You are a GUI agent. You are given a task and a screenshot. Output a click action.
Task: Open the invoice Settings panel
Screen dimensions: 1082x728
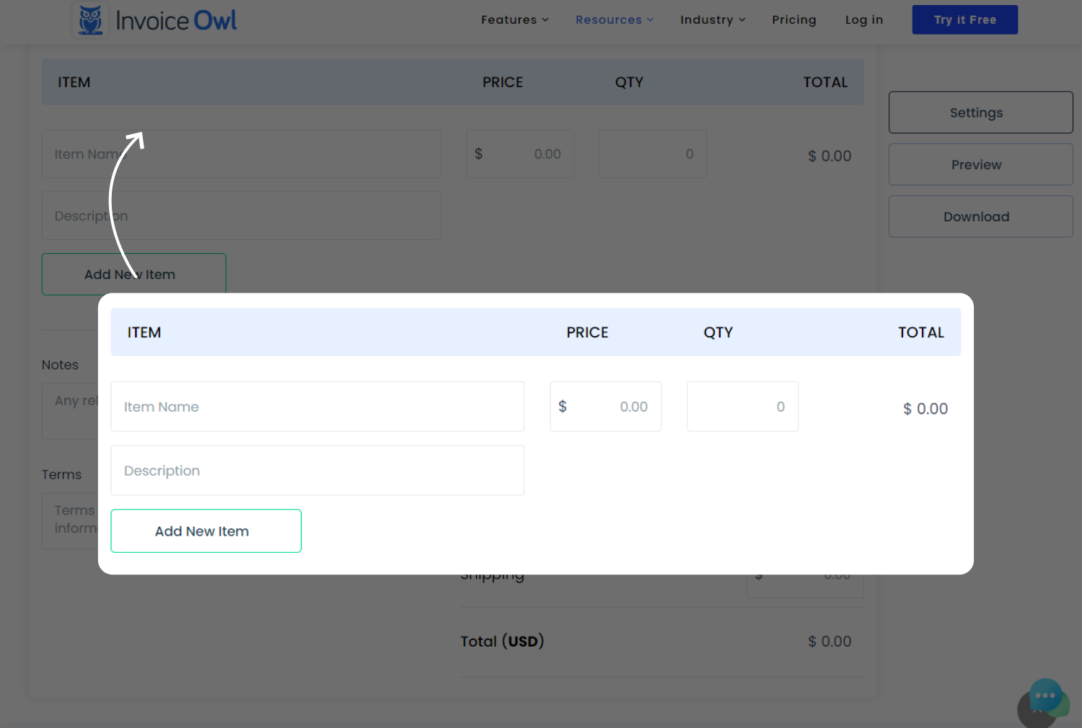(x=980, y=112)
